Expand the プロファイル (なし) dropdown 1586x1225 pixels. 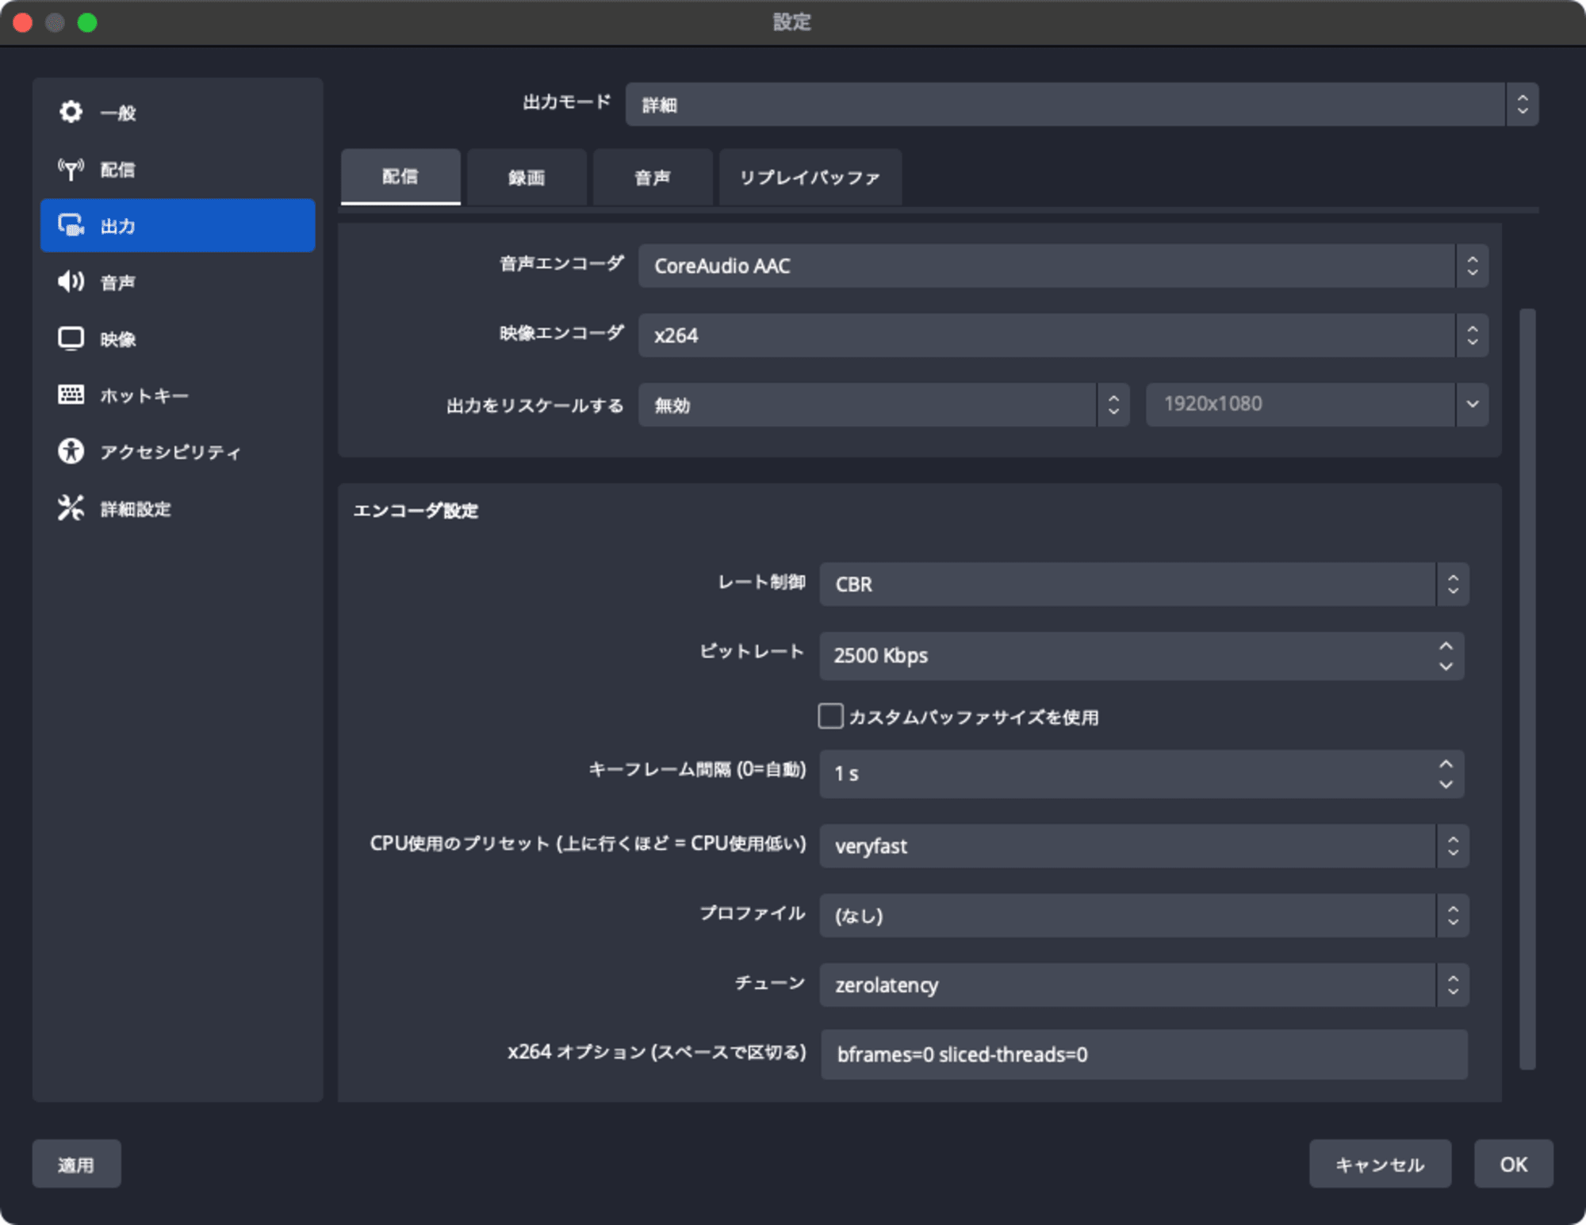point(1144,916)
